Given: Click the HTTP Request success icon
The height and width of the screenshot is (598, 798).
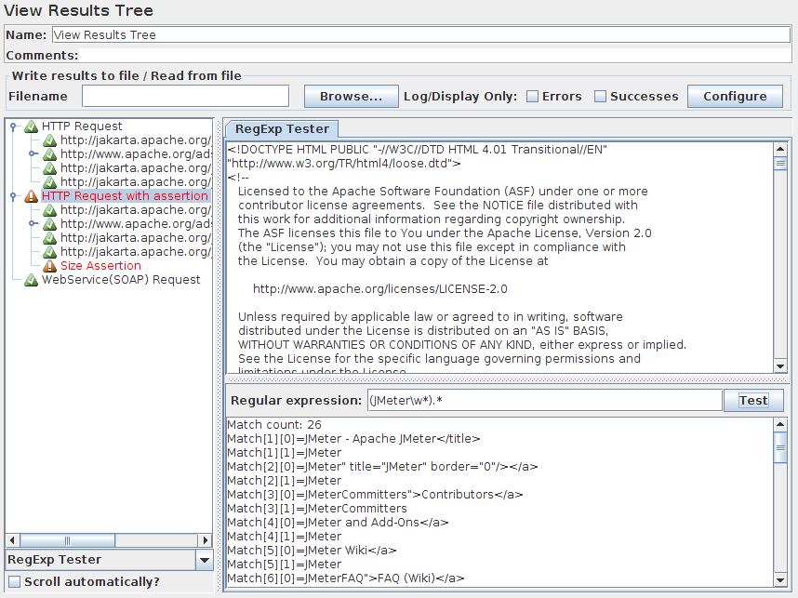Looking at the screenshot, I should (31, 126).
